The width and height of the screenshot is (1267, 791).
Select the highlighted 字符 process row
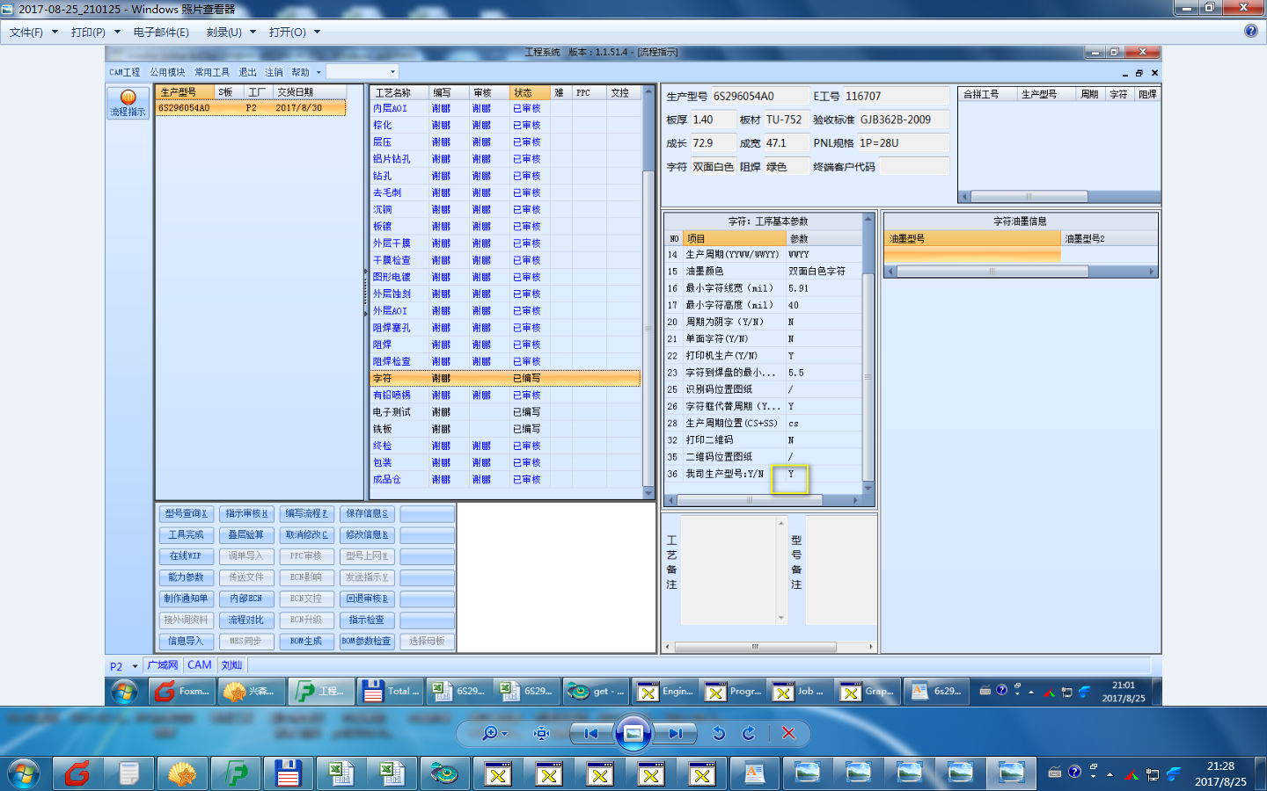click(x=505, y=378)
